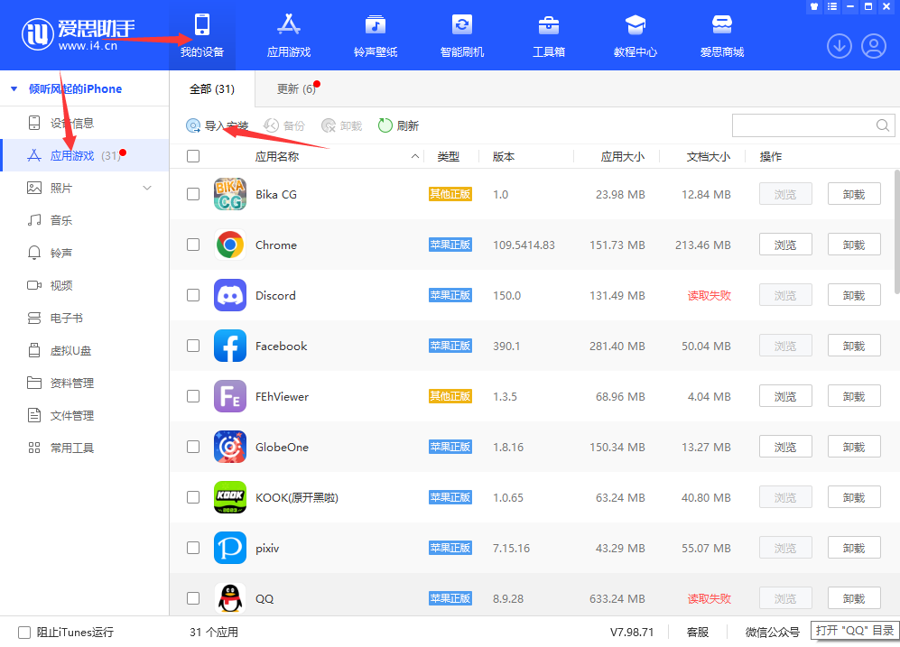Select the 全部(31) tab
The width and height of the screenshot is (900, 647).
click(213, 88)
